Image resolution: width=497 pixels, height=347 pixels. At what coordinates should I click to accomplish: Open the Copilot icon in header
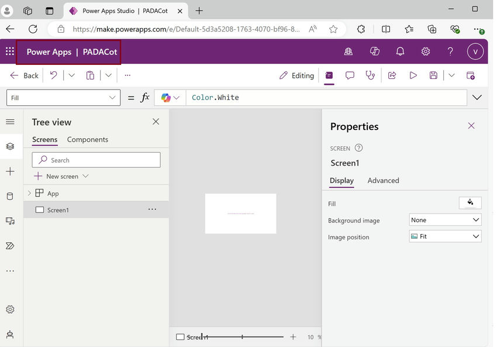pyautogui.click(x=375, y=51)
